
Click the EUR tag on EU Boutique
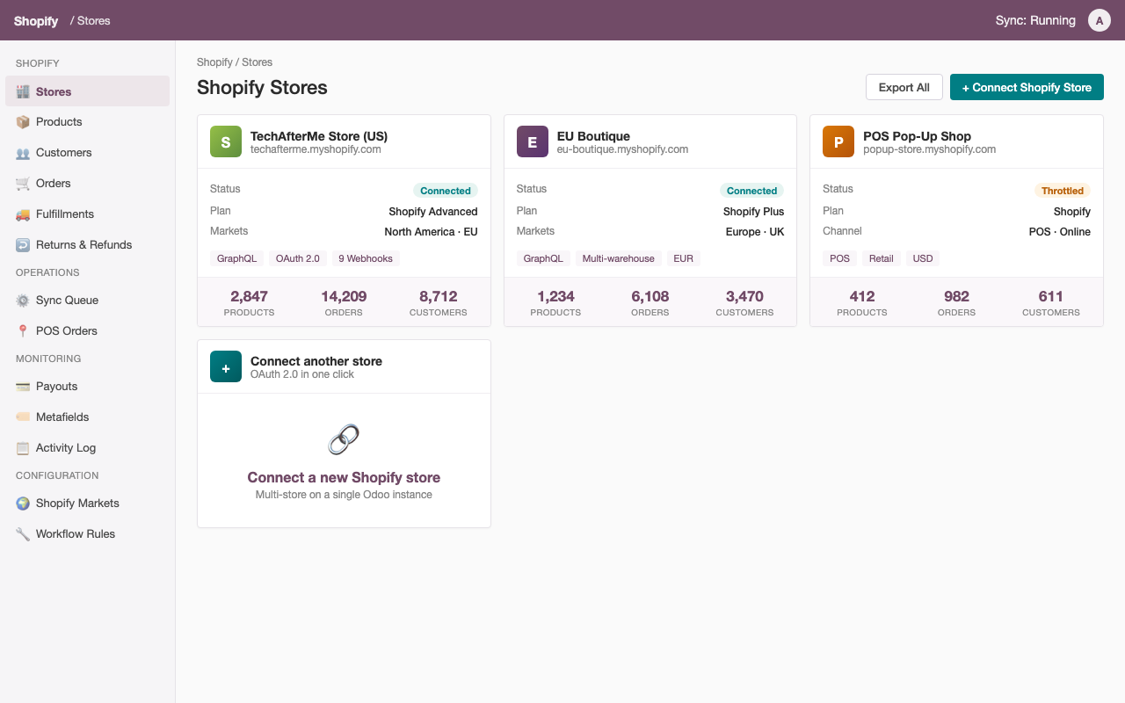coord(684,258)
